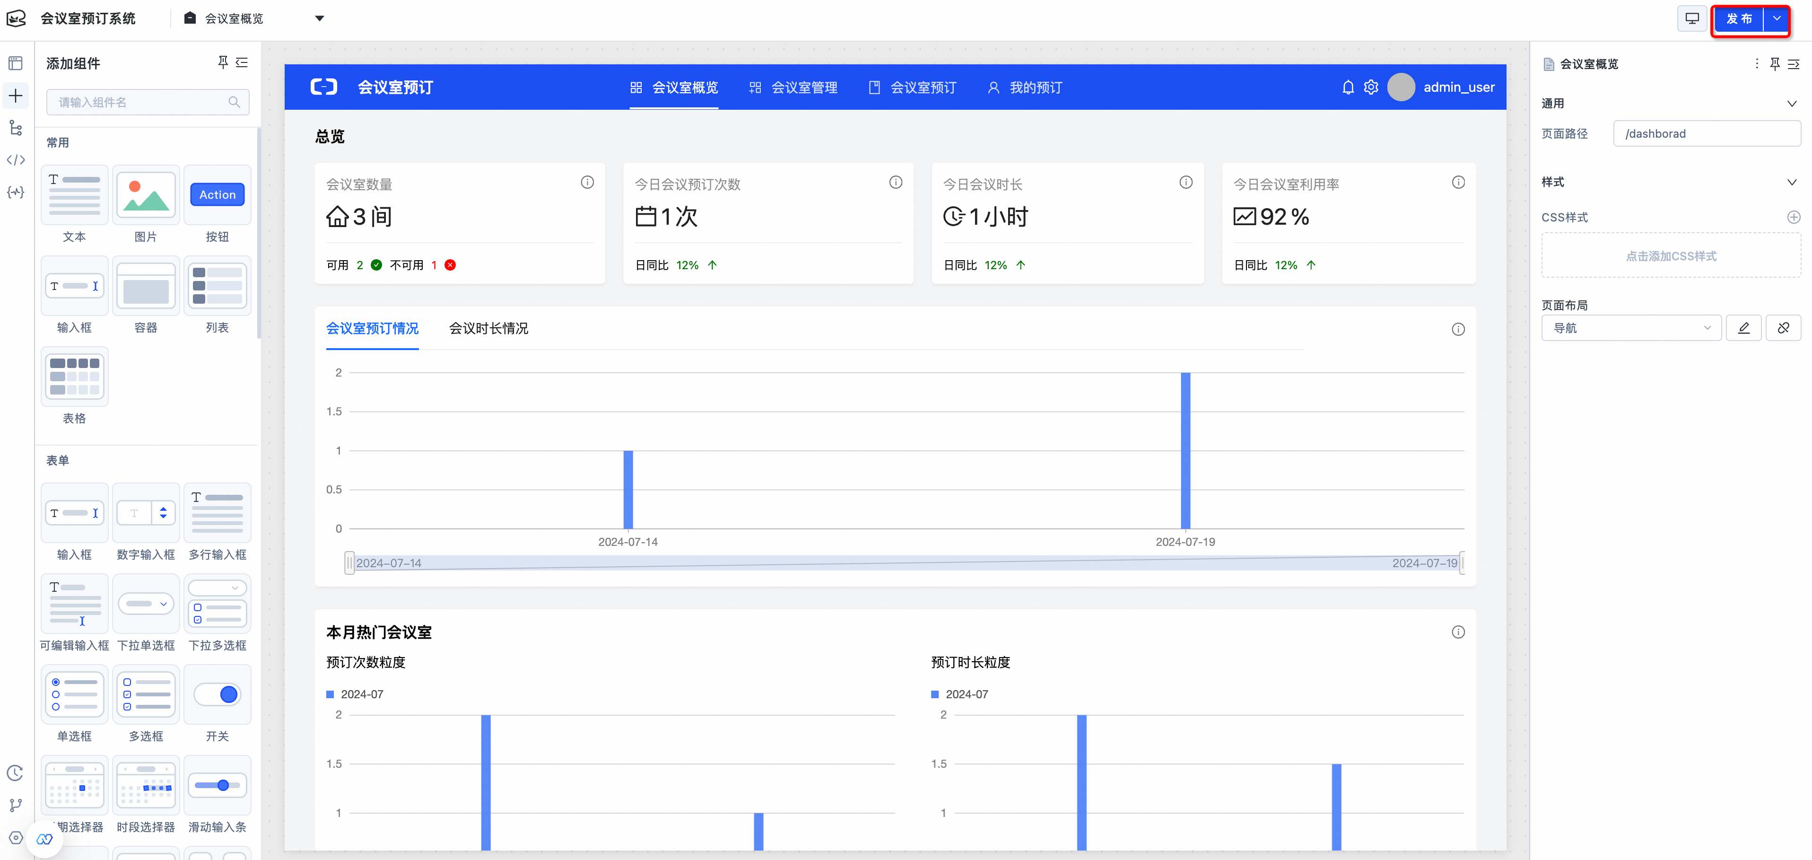The height and width of the screenshot is (860, 1812).
Task: Click the add component plus icon
Action: point(16,96)
